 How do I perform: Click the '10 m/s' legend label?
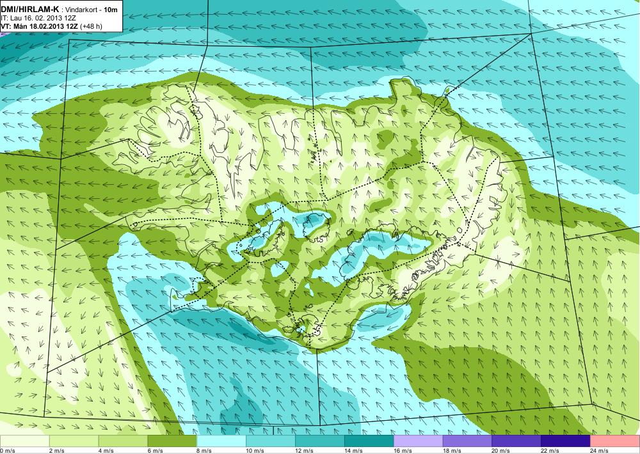click(255, 451)
